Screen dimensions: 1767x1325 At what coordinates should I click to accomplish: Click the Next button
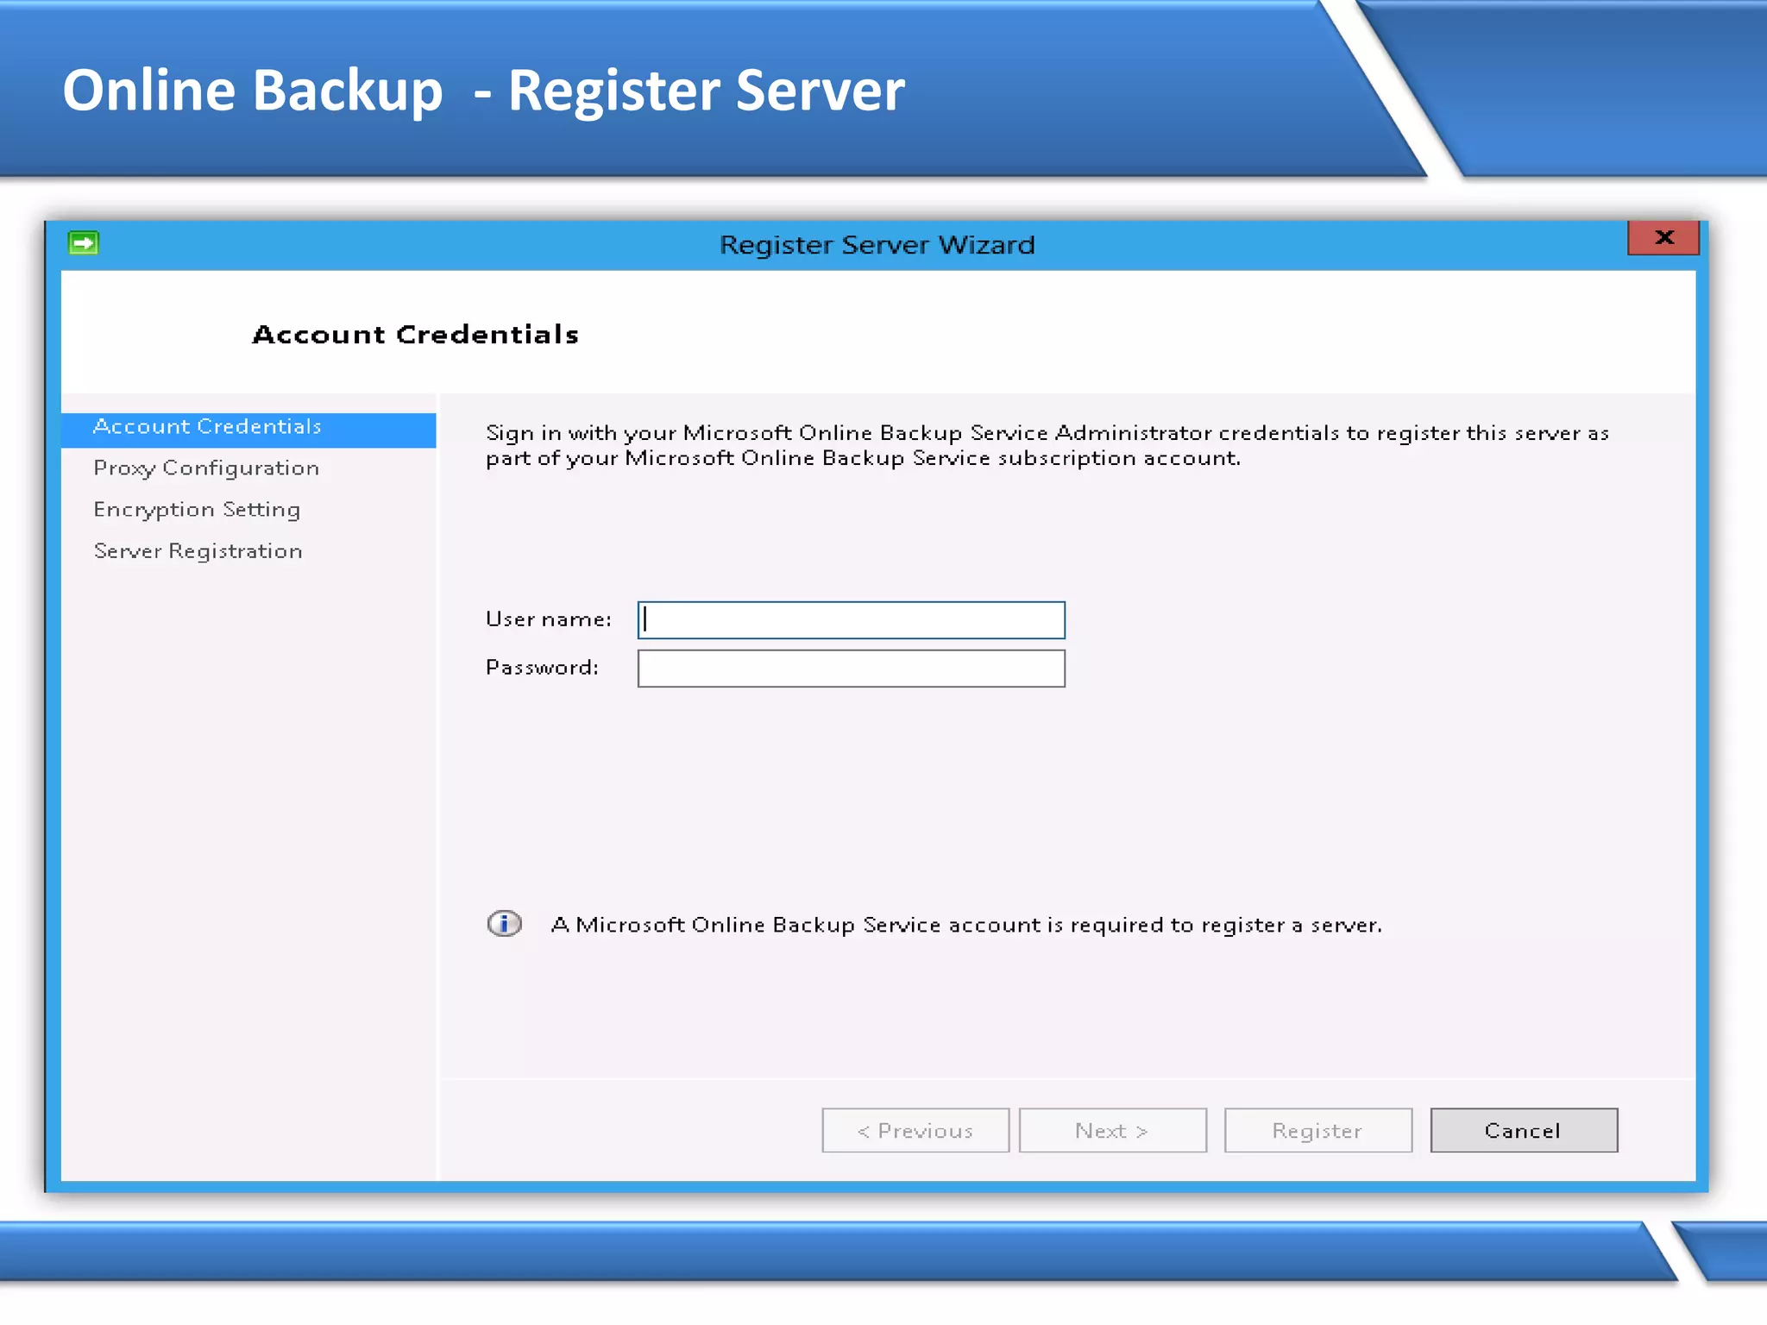pyautogui.click(x=1112, y=1130)
